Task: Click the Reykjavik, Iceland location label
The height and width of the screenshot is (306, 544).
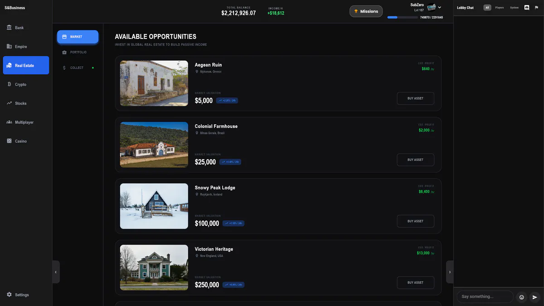Action: pyautogui.click(x=211, y=194)
